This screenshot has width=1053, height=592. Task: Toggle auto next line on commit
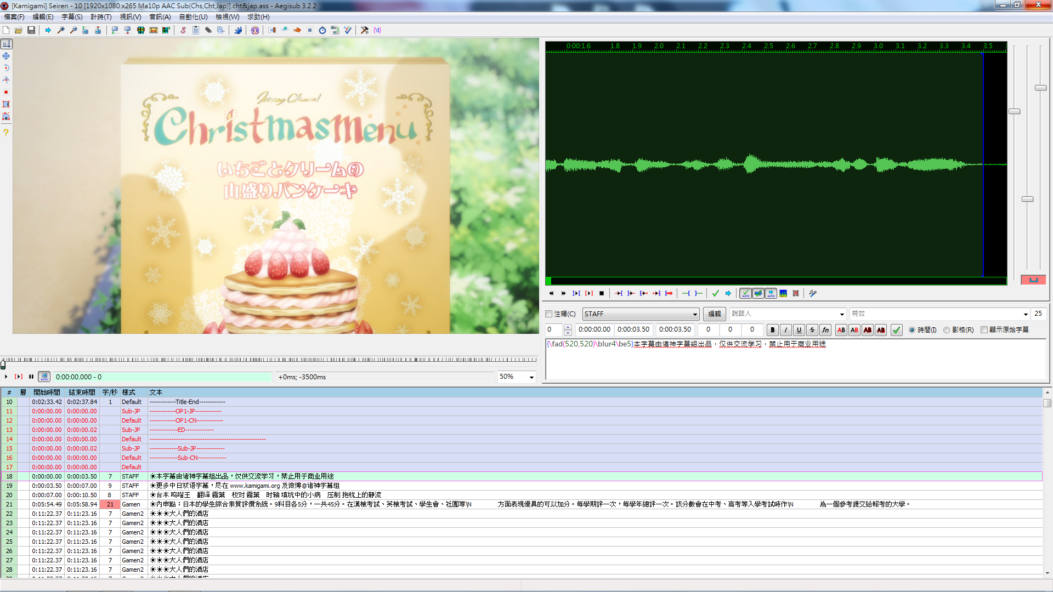pos(758,293)
